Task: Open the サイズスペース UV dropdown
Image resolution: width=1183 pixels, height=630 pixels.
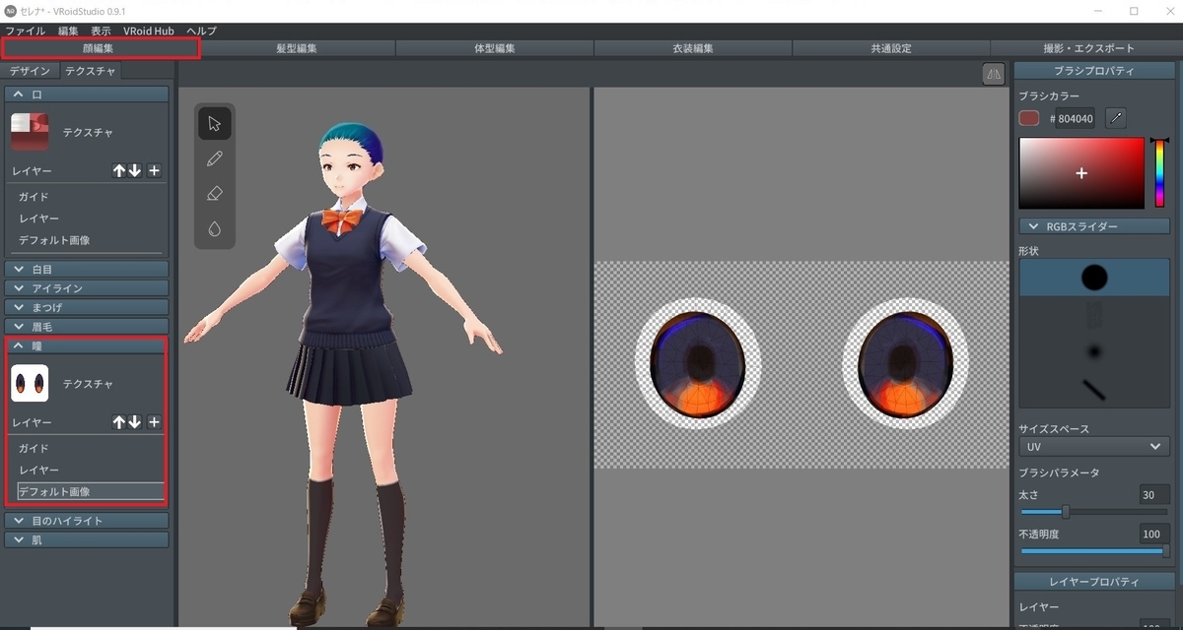Action: pyautogui.click(x=1093, y=446)
